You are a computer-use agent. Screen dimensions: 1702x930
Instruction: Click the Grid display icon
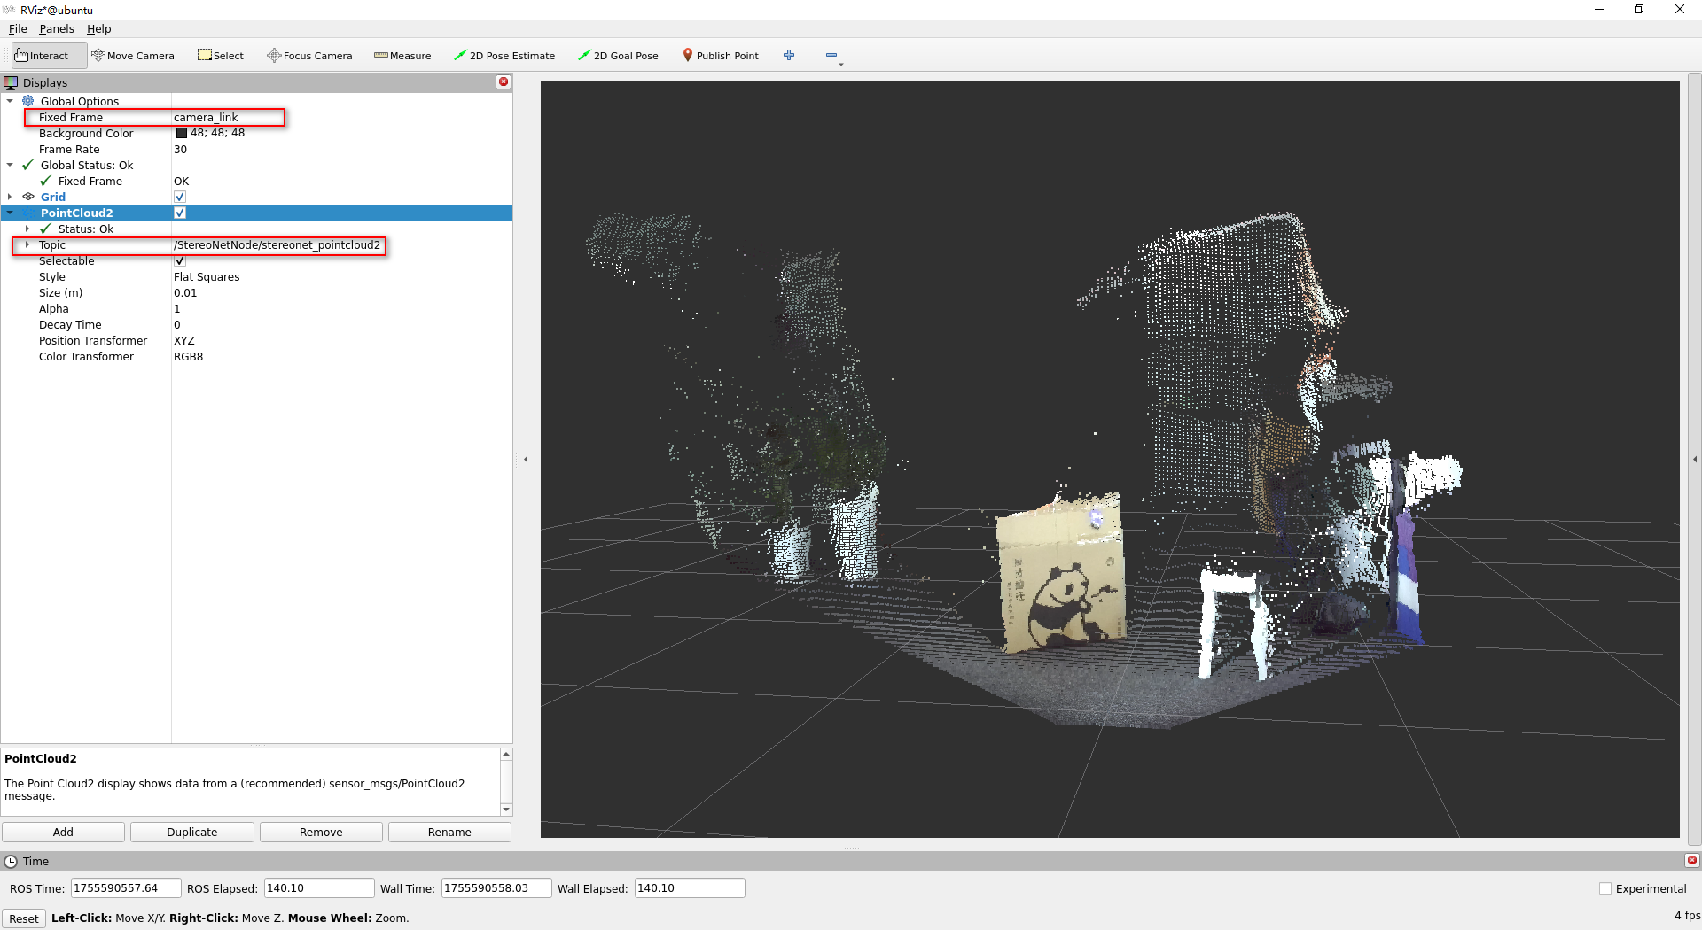pos(28,197)
